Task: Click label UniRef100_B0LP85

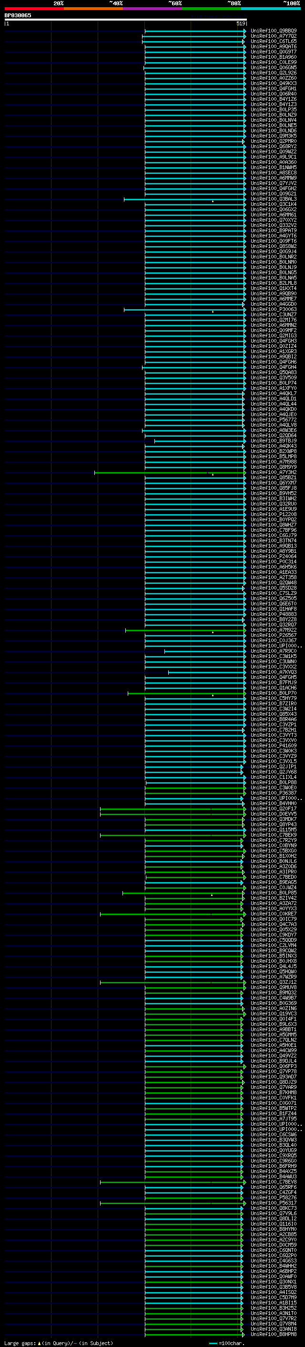Action: point(274,893)
